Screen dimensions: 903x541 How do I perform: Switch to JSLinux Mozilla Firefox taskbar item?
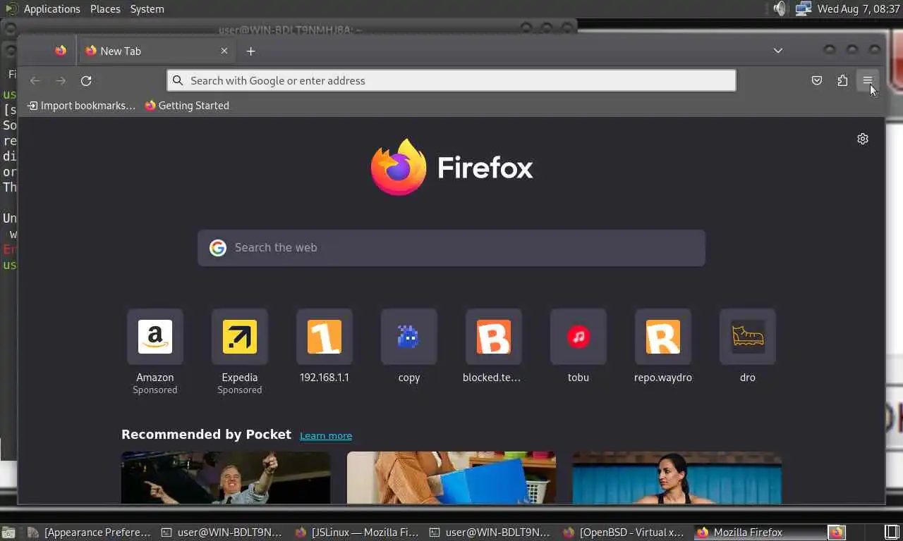358,533
